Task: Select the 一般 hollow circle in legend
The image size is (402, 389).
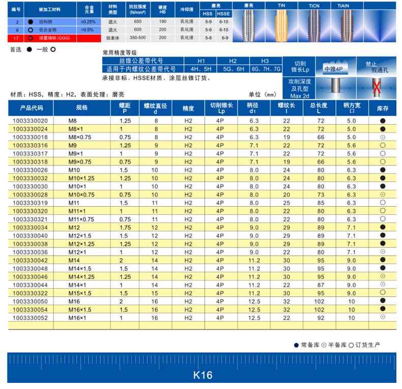Action: click(53, 49)
